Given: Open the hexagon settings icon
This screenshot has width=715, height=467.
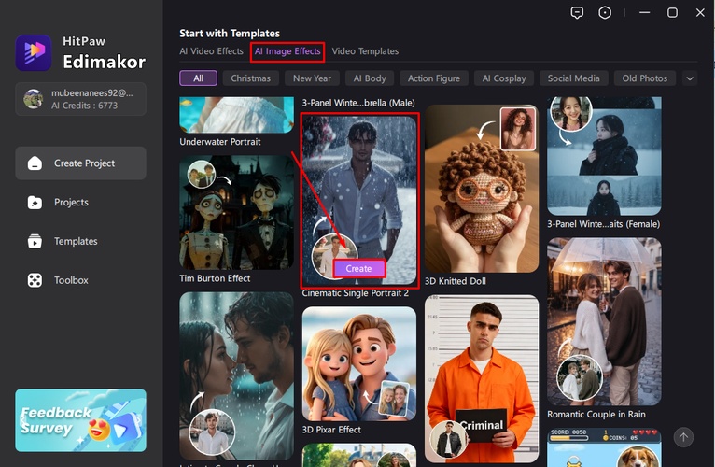Looking at the screenshot, I should [605, 12].
